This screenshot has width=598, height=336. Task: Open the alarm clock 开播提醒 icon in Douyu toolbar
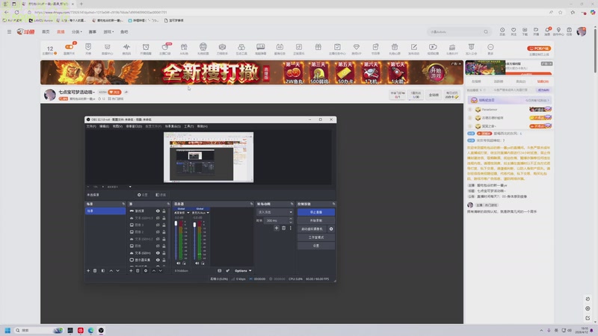pos(146,49)
